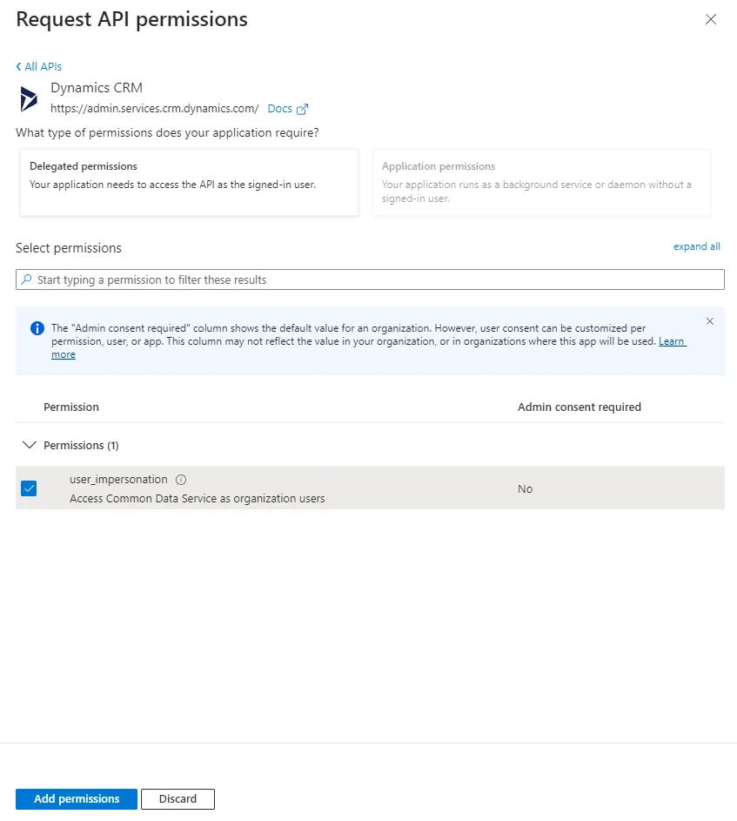Click the Discard button
The height and width of the screenshot is (821, 737).
pyautogui.click(x=178, y=799)
